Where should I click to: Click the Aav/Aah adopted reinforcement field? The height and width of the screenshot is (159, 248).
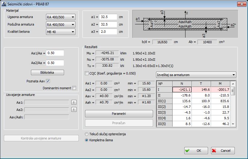point(47,117)
